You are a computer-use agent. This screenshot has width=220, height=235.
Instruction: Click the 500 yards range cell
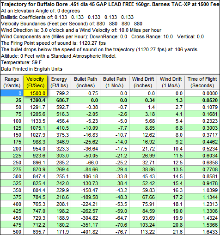pyautogui.click(x=12, y=232)
